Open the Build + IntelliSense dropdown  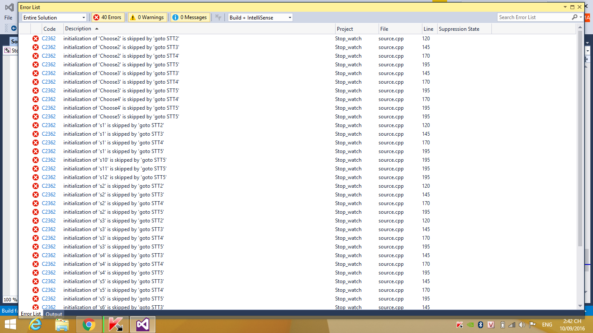260,17
